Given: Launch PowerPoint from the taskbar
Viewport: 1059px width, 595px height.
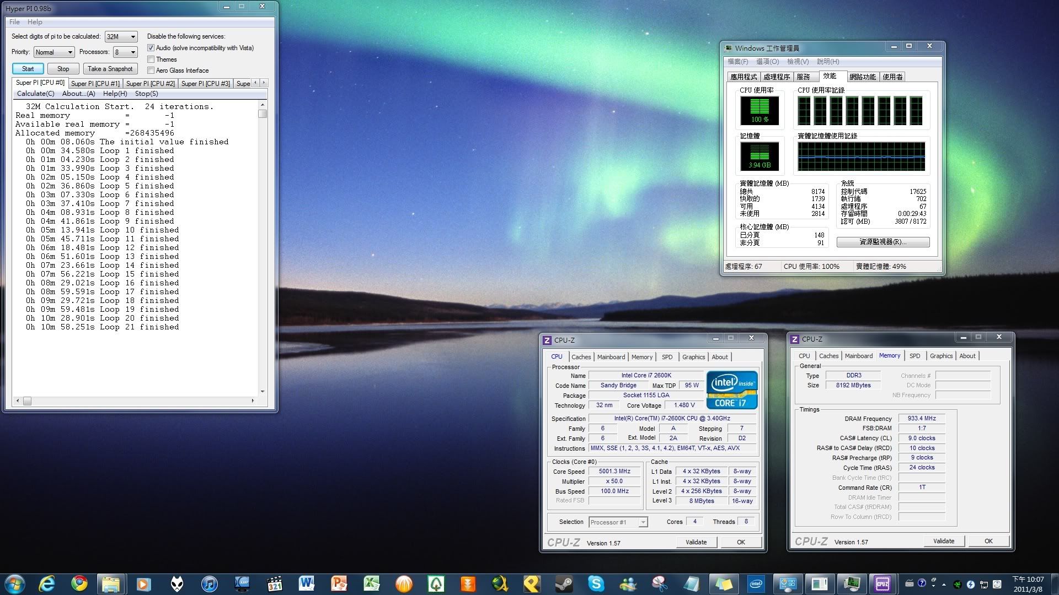Looking at the screenshot, I should (339, 584).
